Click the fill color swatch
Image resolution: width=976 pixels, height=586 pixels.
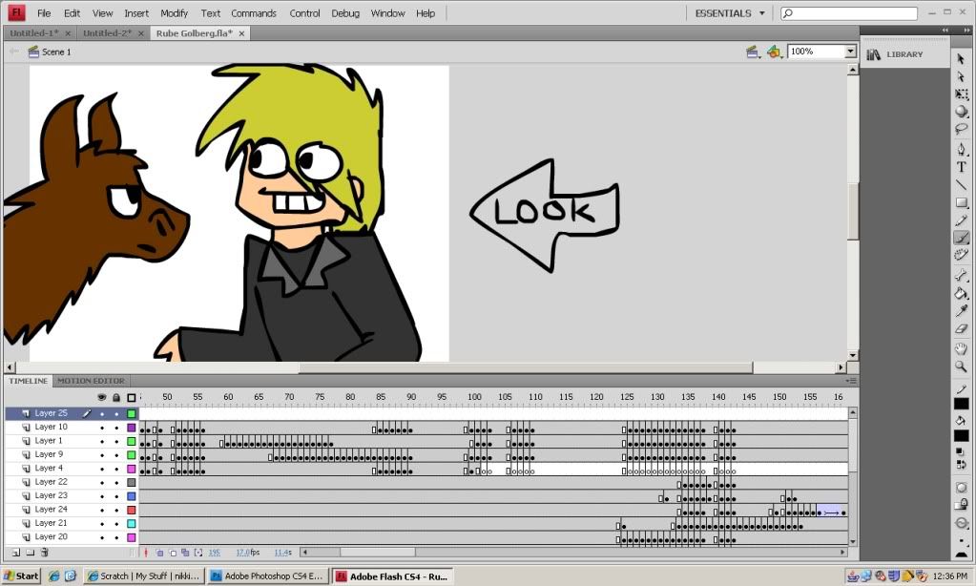point(962,436)
